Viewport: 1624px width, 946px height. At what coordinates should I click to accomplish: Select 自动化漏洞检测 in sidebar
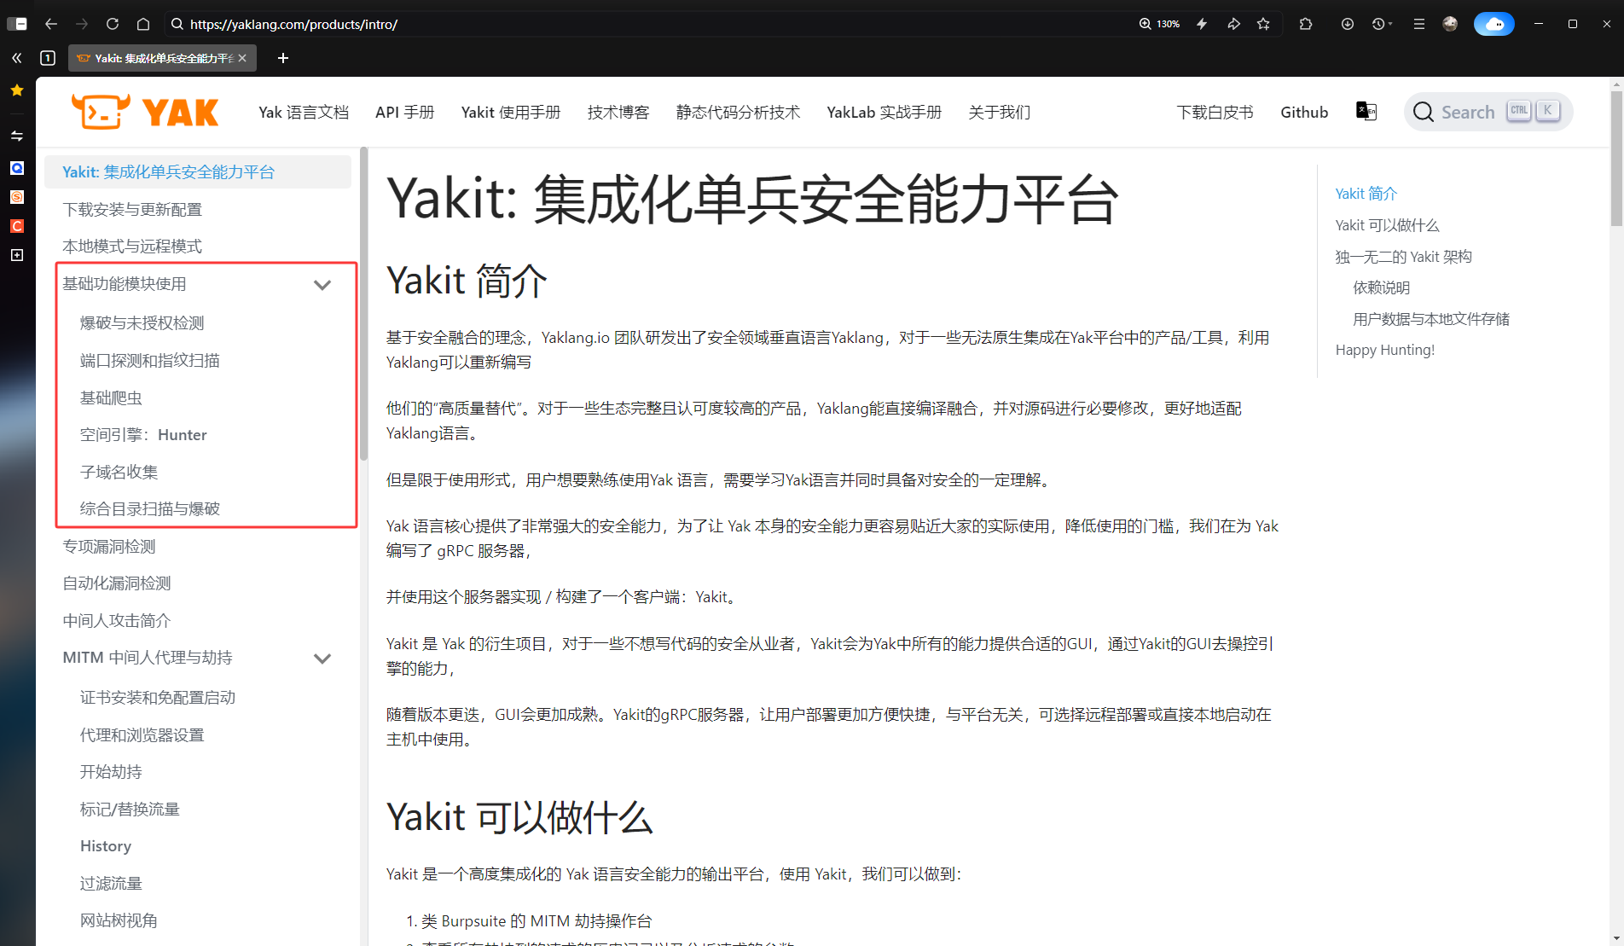(x=117, y=583)
